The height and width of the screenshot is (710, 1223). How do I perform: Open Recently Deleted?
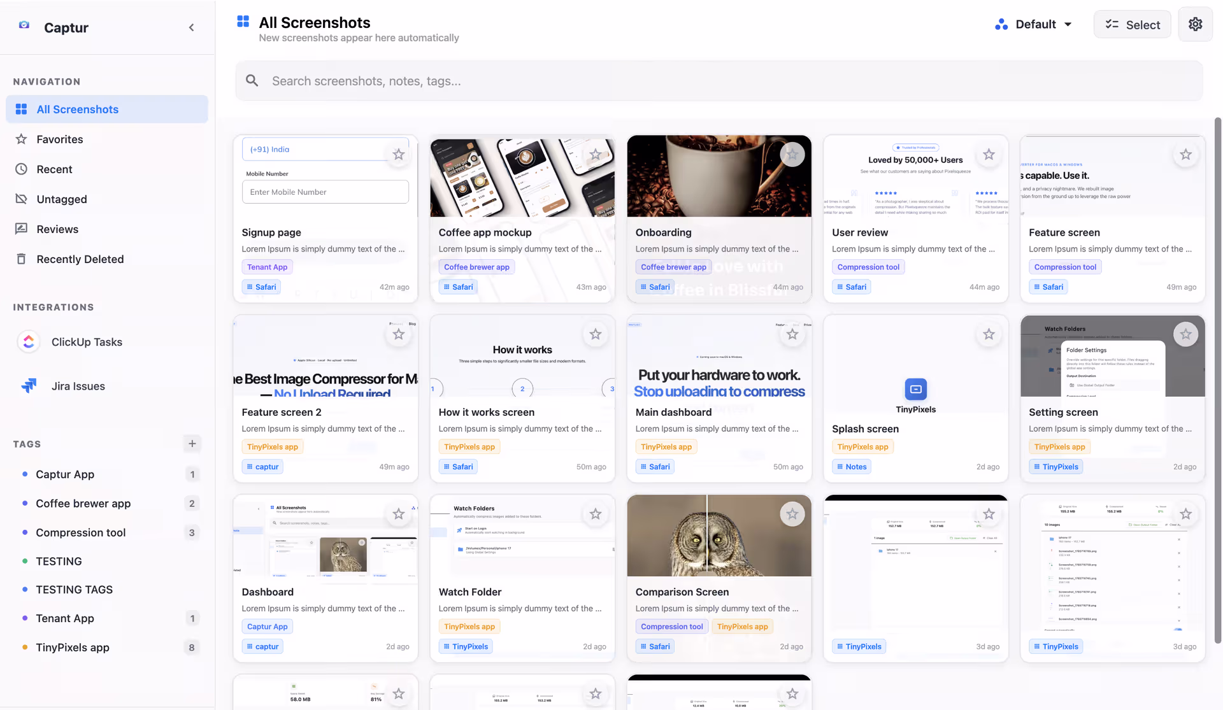pyautogui.click(x=107, y=259)
